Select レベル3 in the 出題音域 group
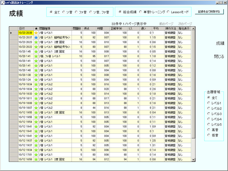 click(209, 114)
